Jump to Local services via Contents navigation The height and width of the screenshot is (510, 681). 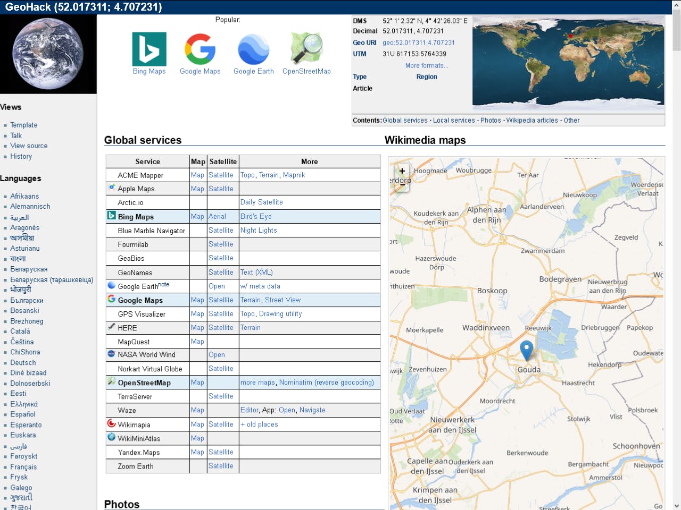(x=454, y=120)
